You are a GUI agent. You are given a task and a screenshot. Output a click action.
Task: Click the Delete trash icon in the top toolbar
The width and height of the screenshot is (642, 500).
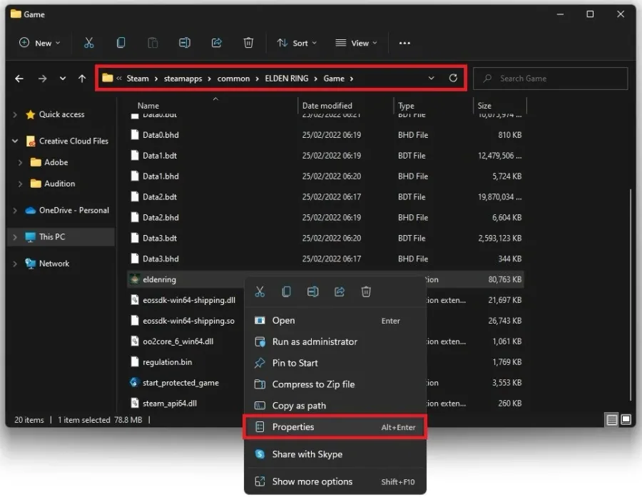(x=248, y=43)
